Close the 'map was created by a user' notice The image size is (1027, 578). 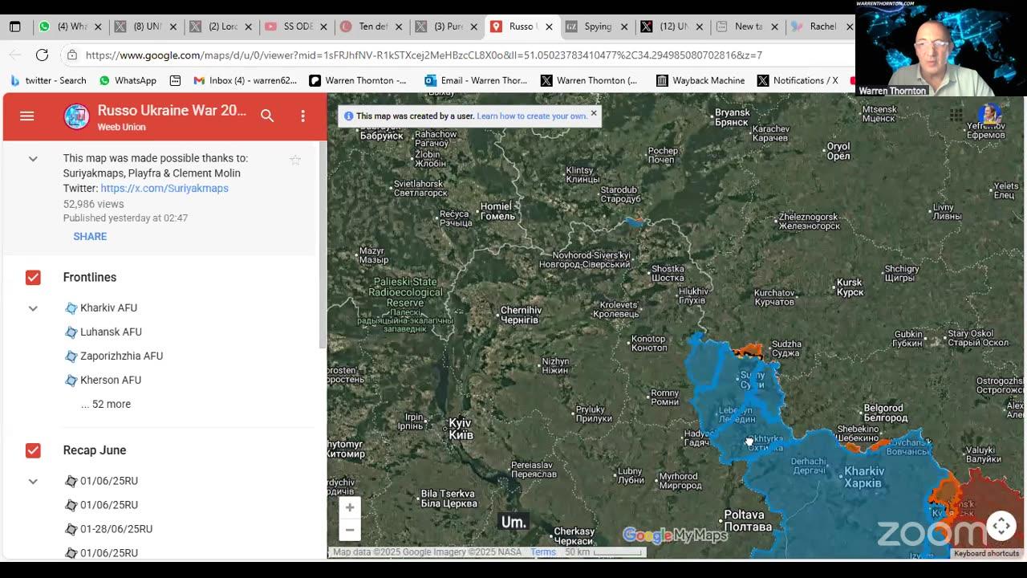click(x=594, y=113)
